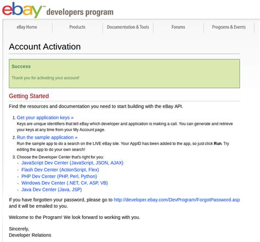This screenshot has height=242, width=260.
Task: Go to PHP Dev Center
Action: (59, 177)
